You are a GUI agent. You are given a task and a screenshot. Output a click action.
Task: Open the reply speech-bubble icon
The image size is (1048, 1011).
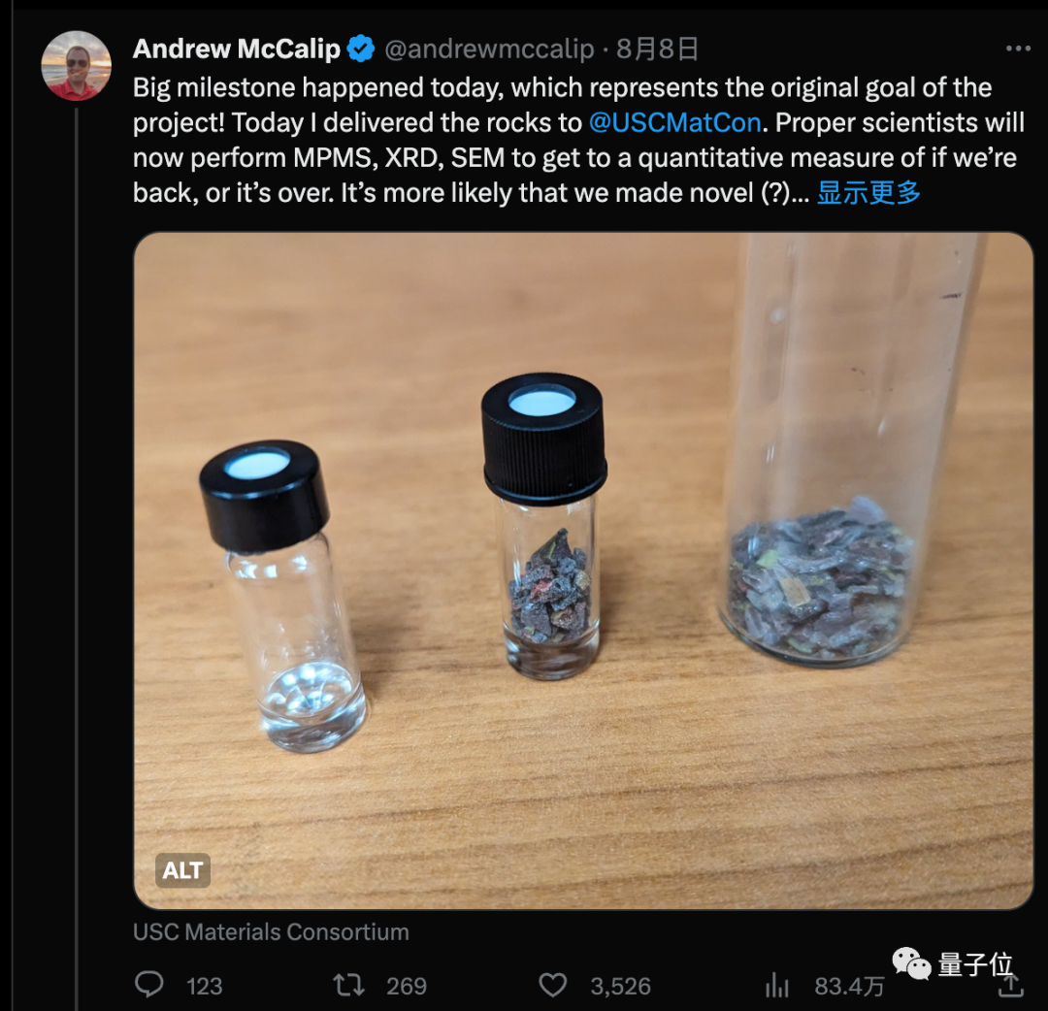point(149,984)
